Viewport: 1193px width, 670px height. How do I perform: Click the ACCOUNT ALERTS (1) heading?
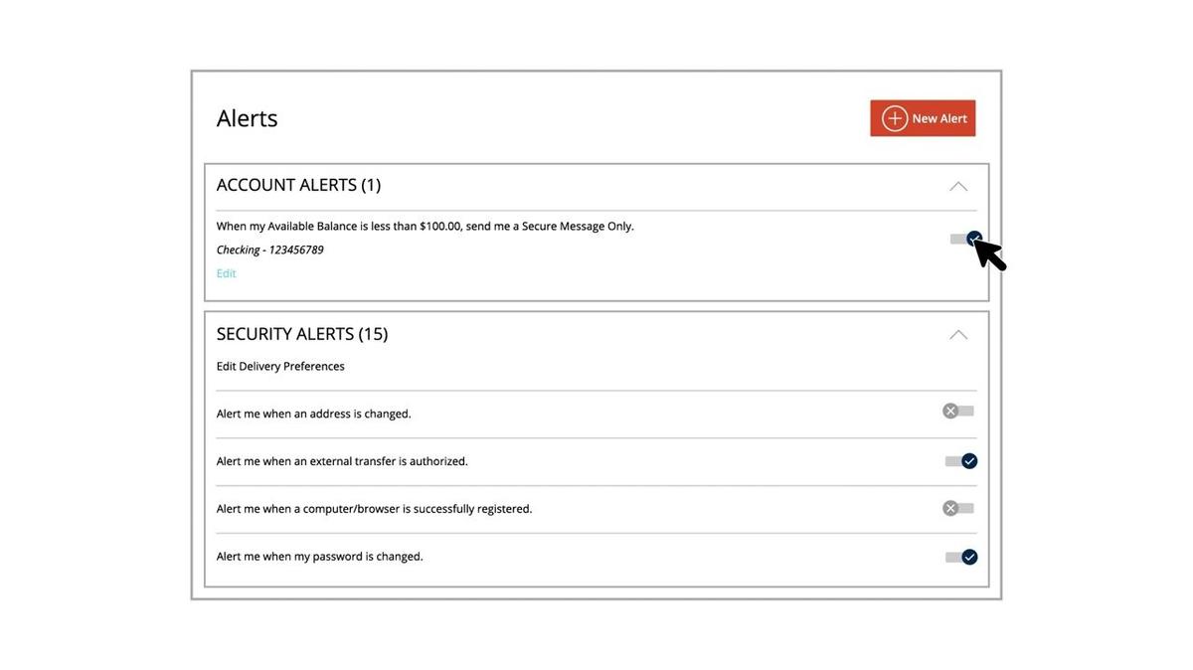click(298, 185)
